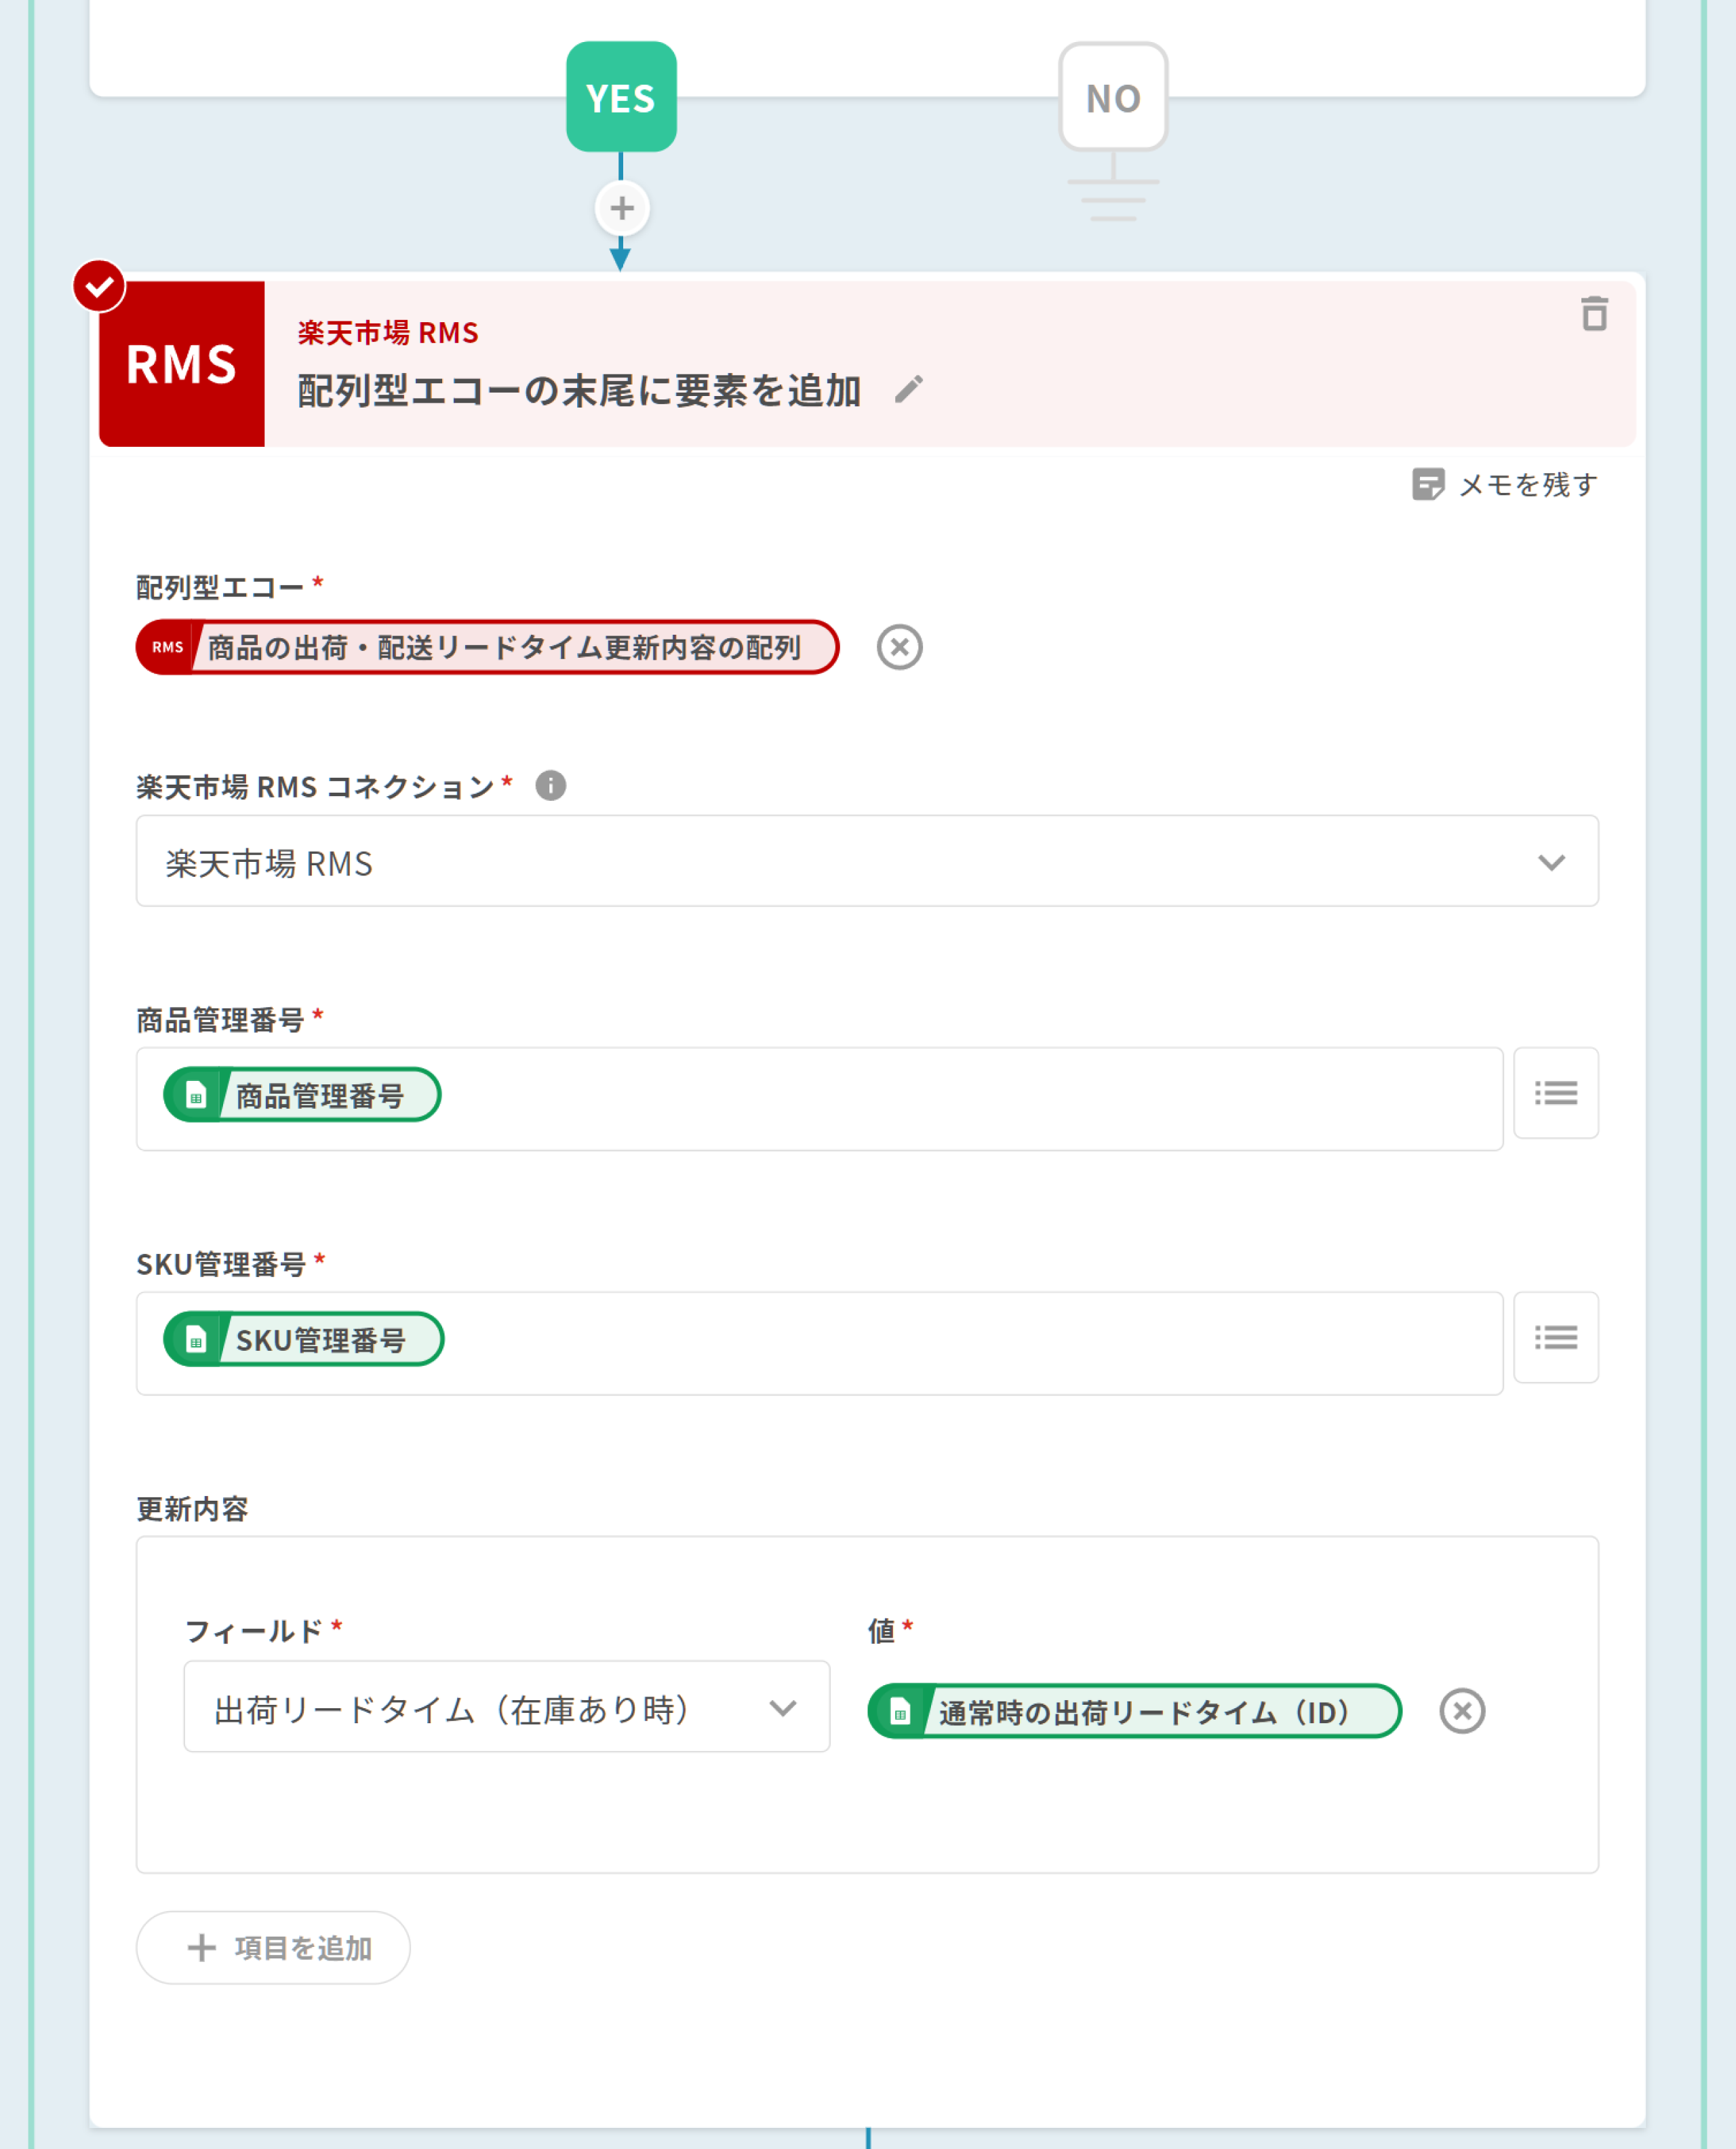Edit step title with pencil icon
1736x2149 pixels.
point(908,389)
